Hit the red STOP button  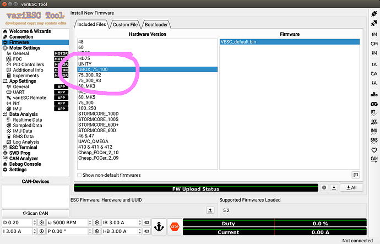click(x=175, y=227)
